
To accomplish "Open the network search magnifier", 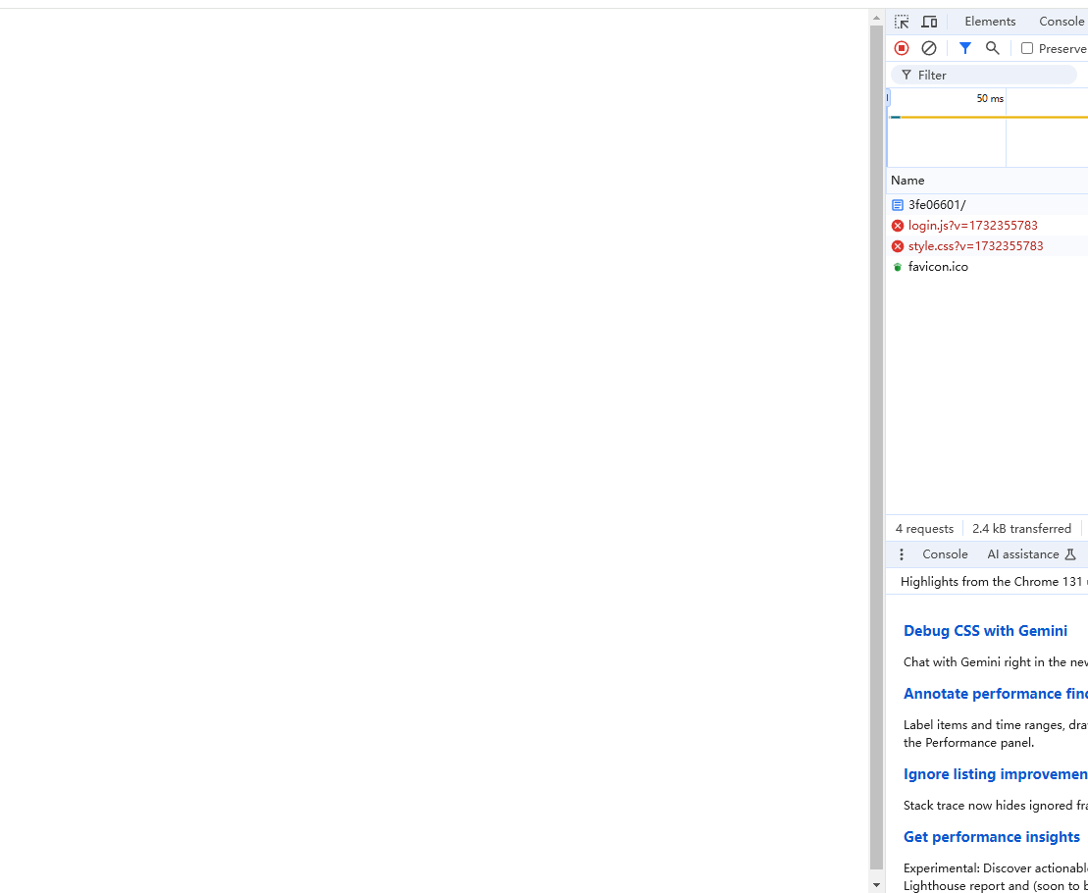I will [x=992, y=48].
